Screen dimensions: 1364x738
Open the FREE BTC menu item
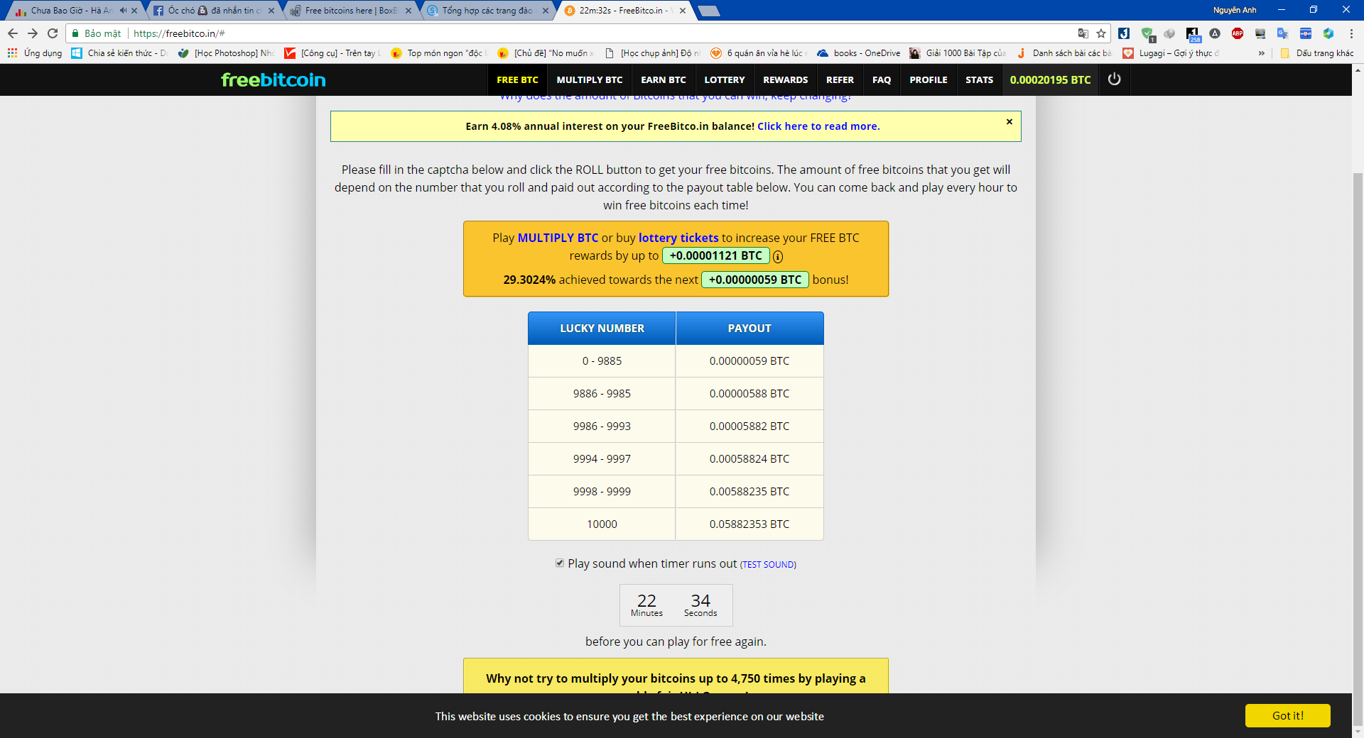pyautogui.click(x=517, y=79)
